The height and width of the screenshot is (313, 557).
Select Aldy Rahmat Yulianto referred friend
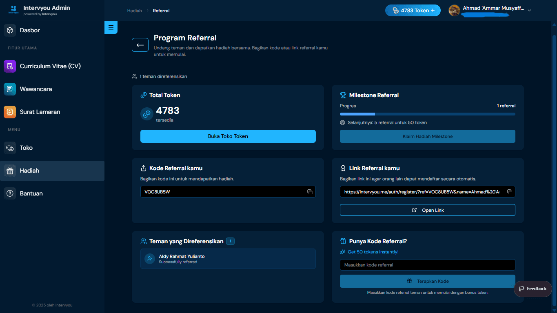pos(228,259)
